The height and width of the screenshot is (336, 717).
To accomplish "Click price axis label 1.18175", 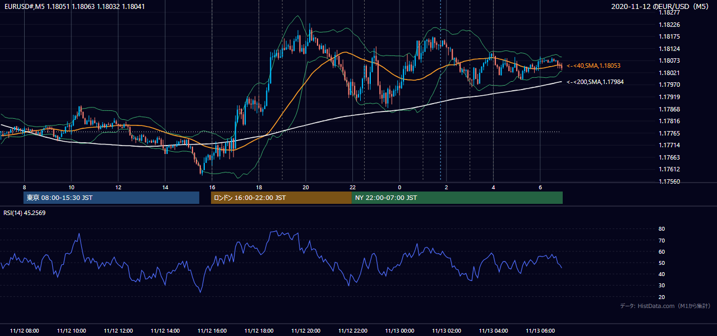I will click(x=670, y=36).
